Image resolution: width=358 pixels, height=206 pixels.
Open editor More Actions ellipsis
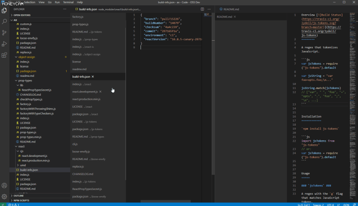(209, 9)
